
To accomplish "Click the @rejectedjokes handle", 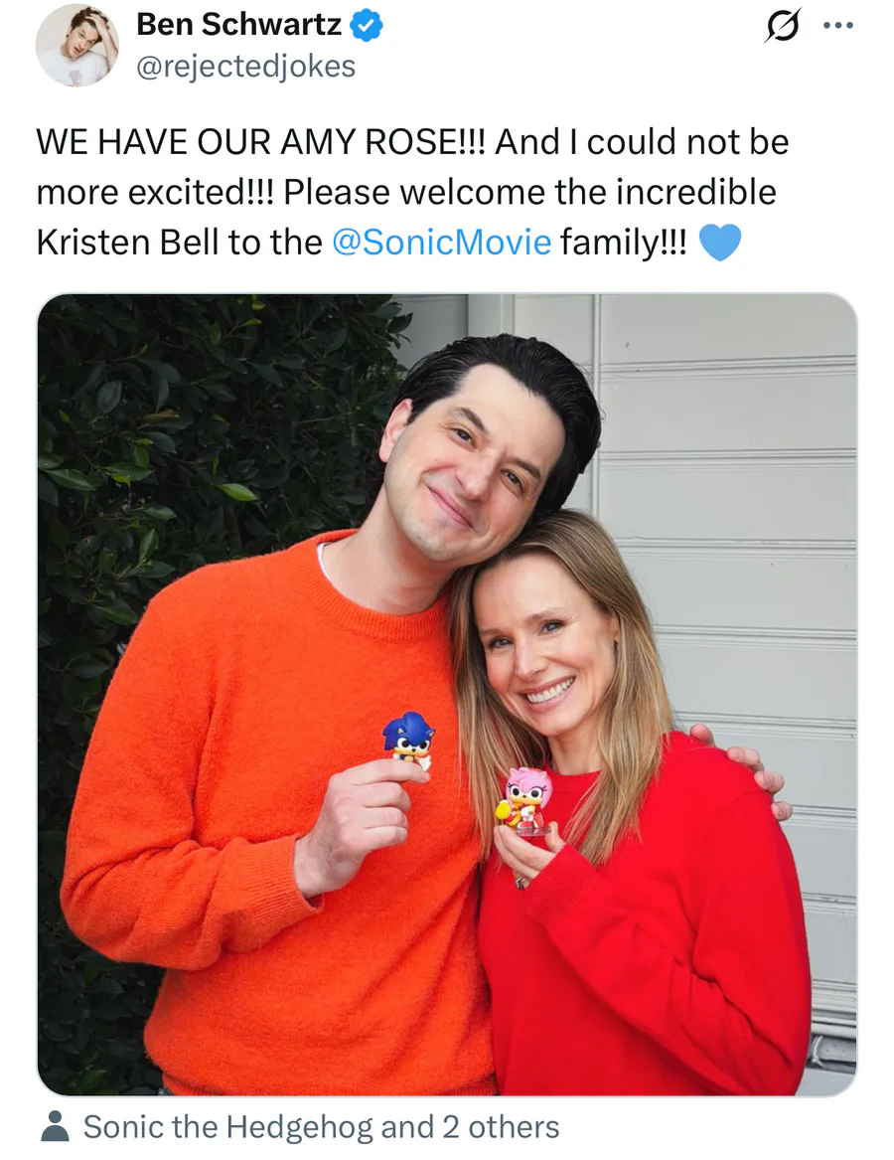I will click(245, 67).
